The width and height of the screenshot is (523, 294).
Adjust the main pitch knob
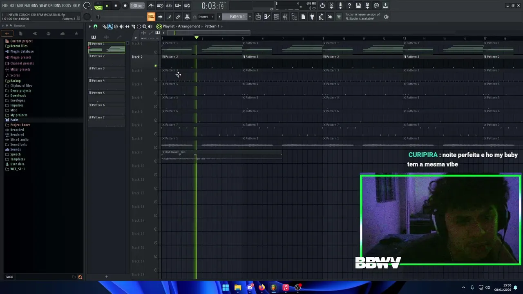coord(87,17)
